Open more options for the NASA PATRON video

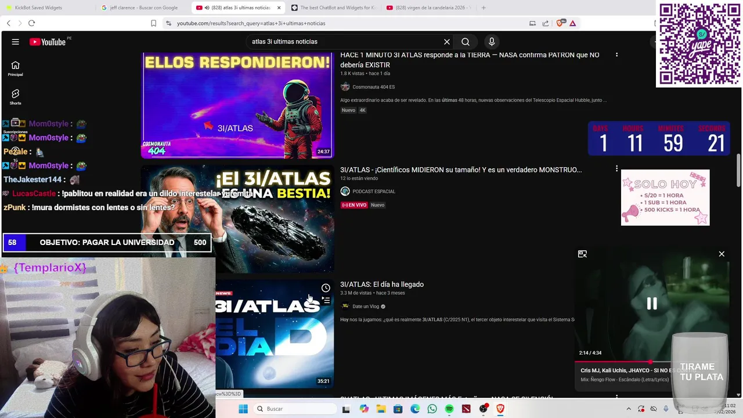(616, 55)
